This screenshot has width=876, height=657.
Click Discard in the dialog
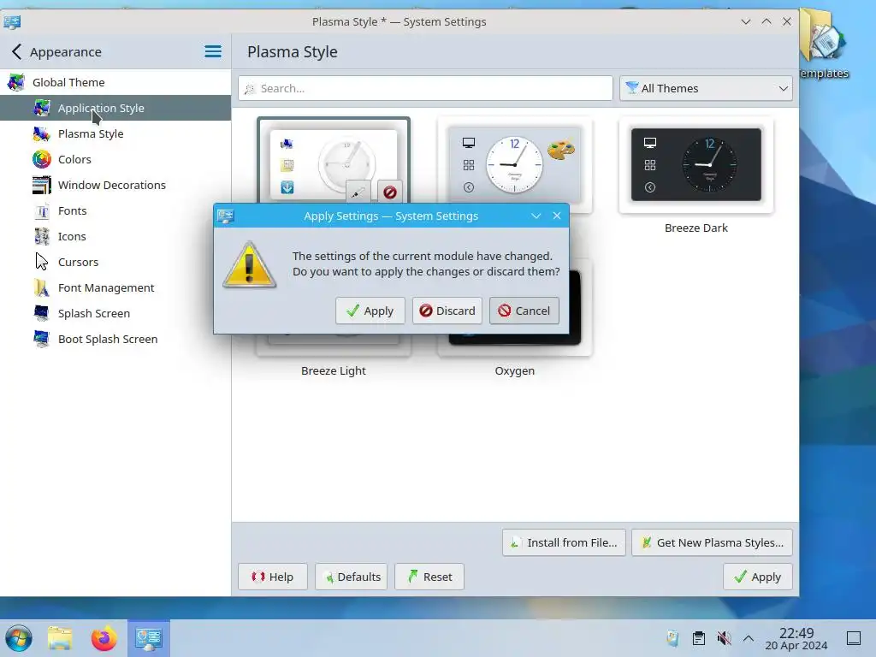447,311
